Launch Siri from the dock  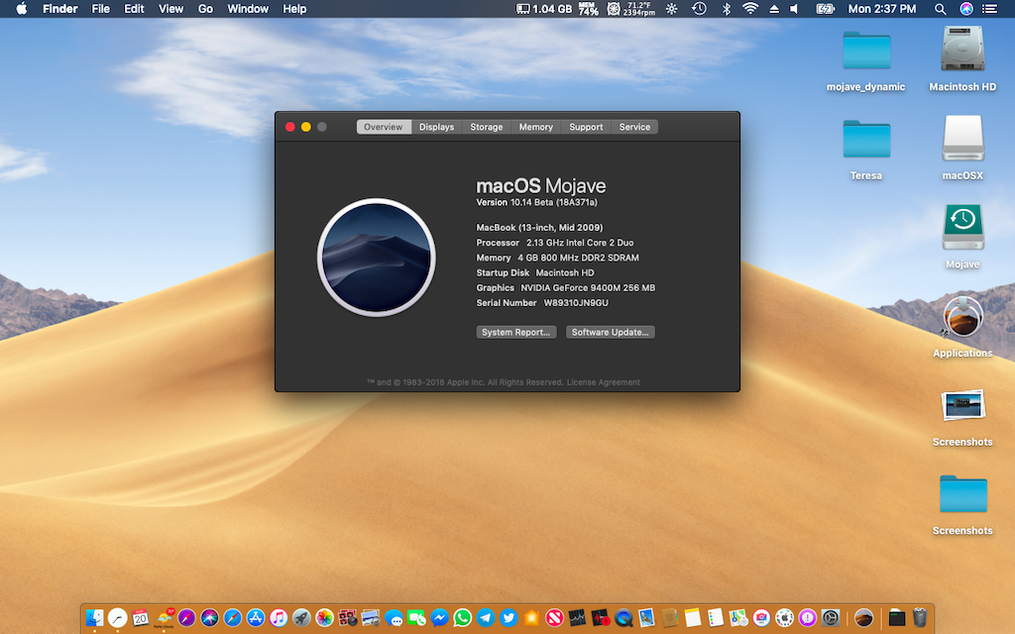[x=209, y=618]
